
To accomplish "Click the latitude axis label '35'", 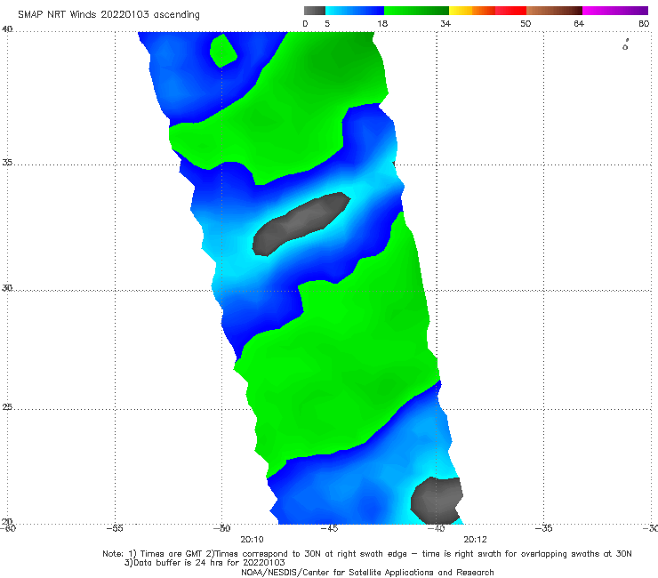I will (x=7, y=162).
